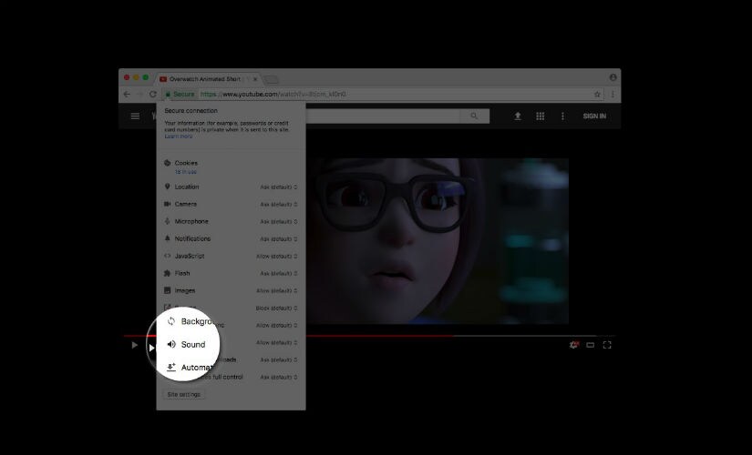This screenshot has height=455, width=752.
Task: Click the YouTube search magnifier button
Action: coord(474,116)
